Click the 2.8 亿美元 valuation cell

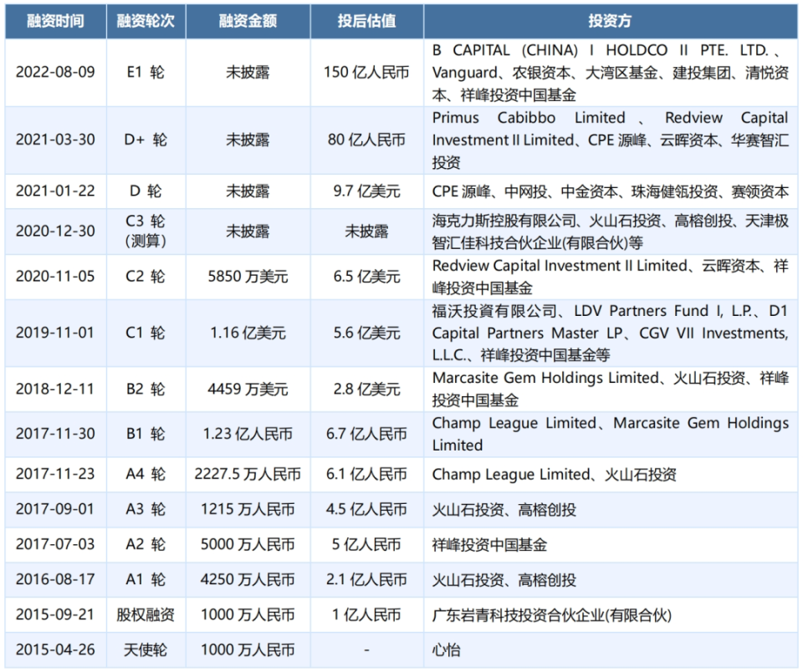(x=366, y=389)
